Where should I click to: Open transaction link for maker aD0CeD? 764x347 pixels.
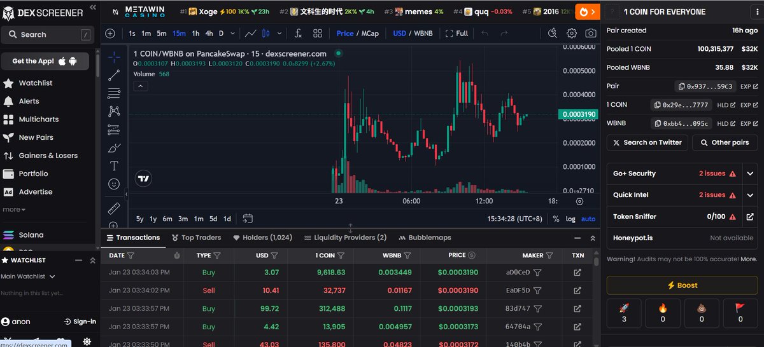pyautogui.click(x=577, y=273)
